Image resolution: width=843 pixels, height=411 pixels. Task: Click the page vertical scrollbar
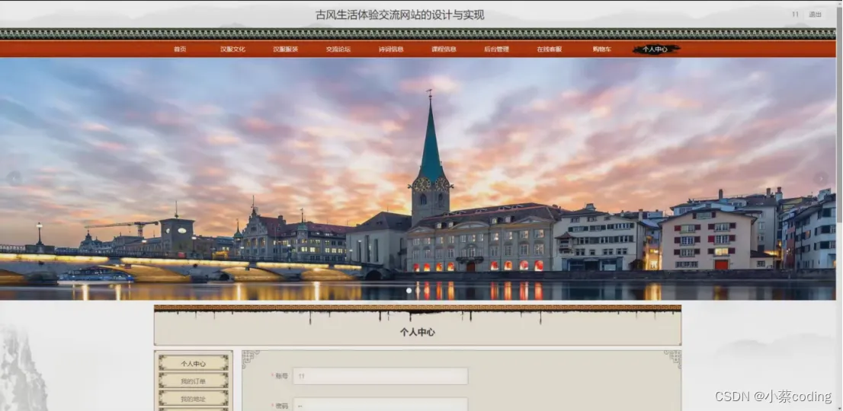tap(839, 205)
